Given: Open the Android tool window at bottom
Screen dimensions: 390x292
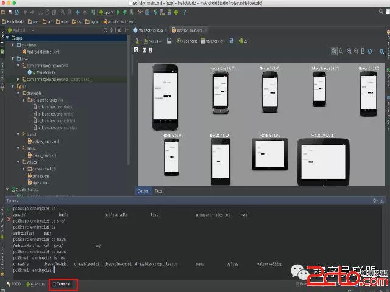Looking at the screenshot, I should coord(38,284).
